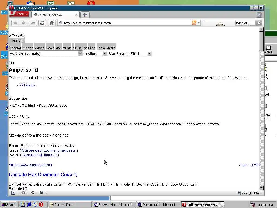
Task: Select the CollabVM SearXNG tab
Action: [x=56, y=15]
